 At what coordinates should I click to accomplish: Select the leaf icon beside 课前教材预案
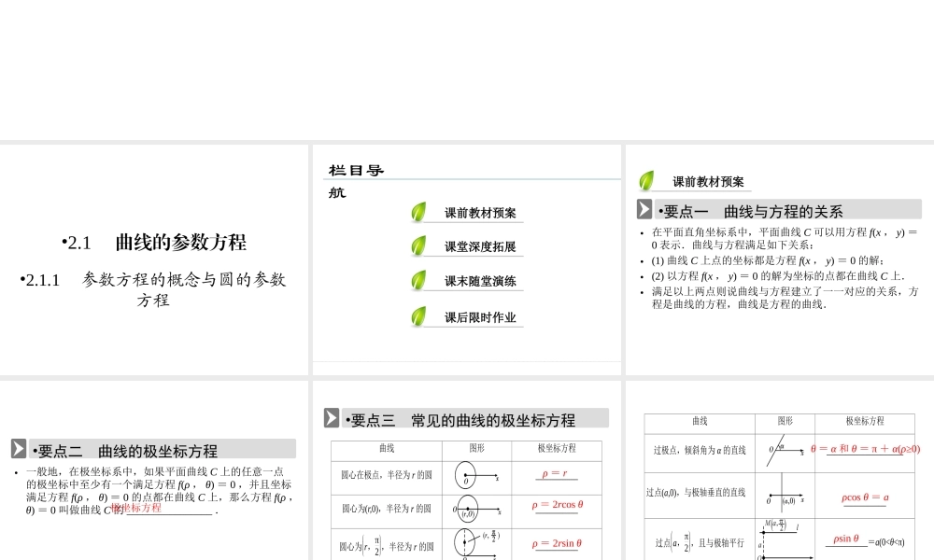pyautogui.click(x=419, y=212)
